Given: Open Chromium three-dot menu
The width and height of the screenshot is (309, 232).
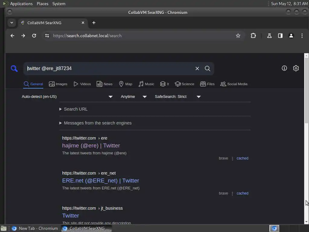Looking at the screenshot, I should tap(302, 36).
